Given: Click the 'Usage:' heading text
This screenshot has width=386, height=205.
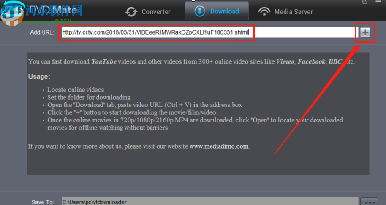Looking at the screenshot, I should [39, 77].
